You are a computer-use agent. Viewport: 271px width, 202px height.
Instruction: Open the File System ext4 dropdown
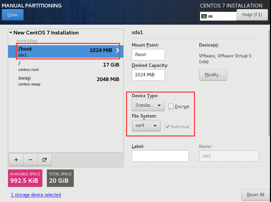click(146, 126)
